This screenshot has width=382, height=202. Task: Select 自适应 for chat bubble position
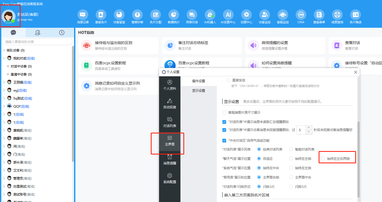tap(259, 159)
